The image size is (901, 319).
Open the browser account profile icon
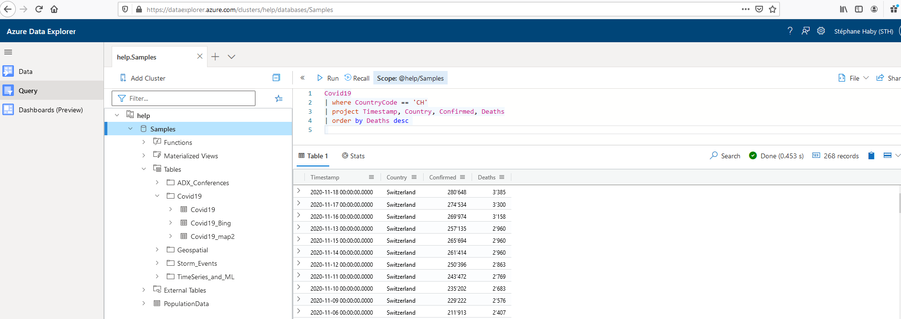874,9
